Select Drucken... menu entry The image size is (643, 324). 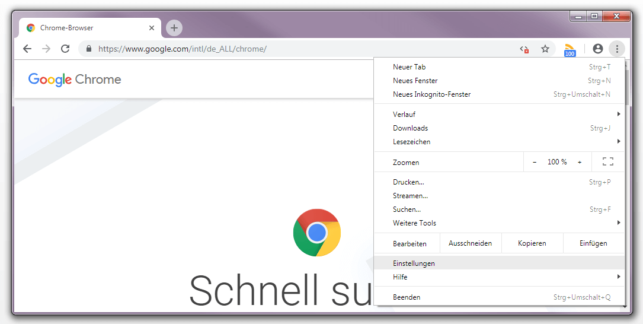500,182
